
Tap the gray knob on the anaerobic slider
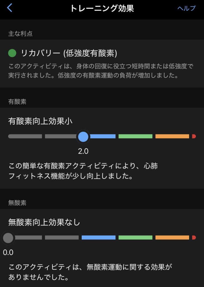pos(8,238)
